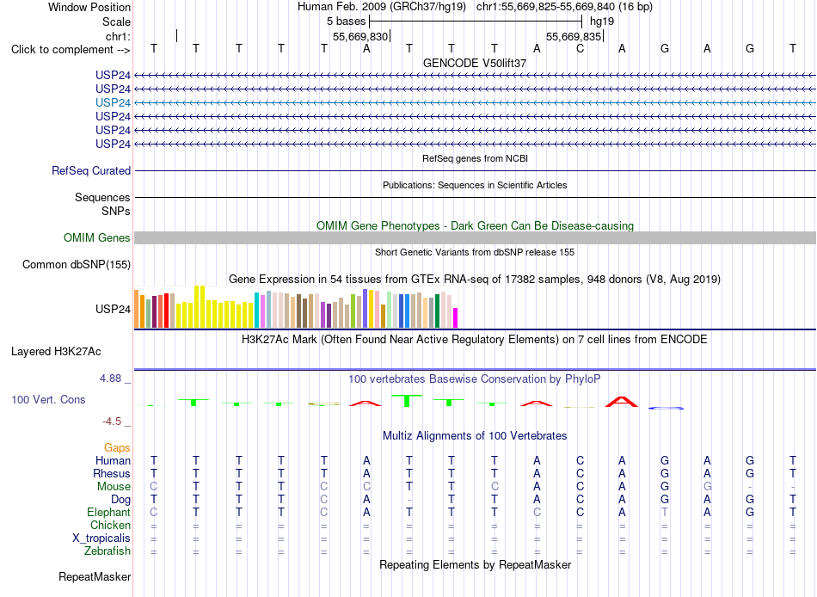Open the GENCODE V50lift37 track title
817x597 pixels.
click(x=475, y=63)
